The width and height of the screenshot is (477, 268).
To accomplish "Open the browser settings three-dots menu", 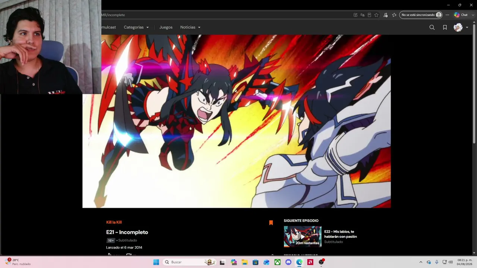I will point(448,15).
